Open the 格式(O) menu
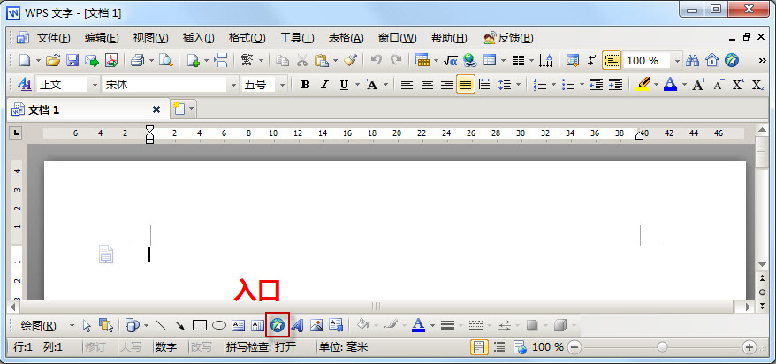The image size is (776, 364). pyautogui.click(x=247, y=38)
